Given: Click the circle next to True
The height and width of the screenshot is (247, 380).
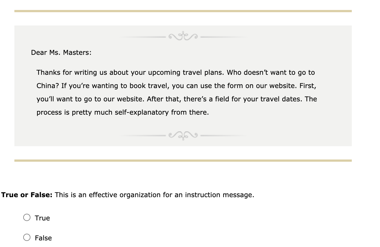Looking at the screenshot, I should click(x=27, y=218).
